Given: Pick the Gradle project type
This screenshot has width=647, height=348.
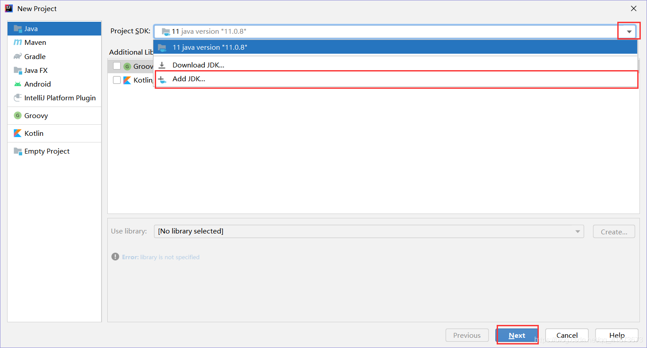Looking at the screenshot, I should click(55, 56).
